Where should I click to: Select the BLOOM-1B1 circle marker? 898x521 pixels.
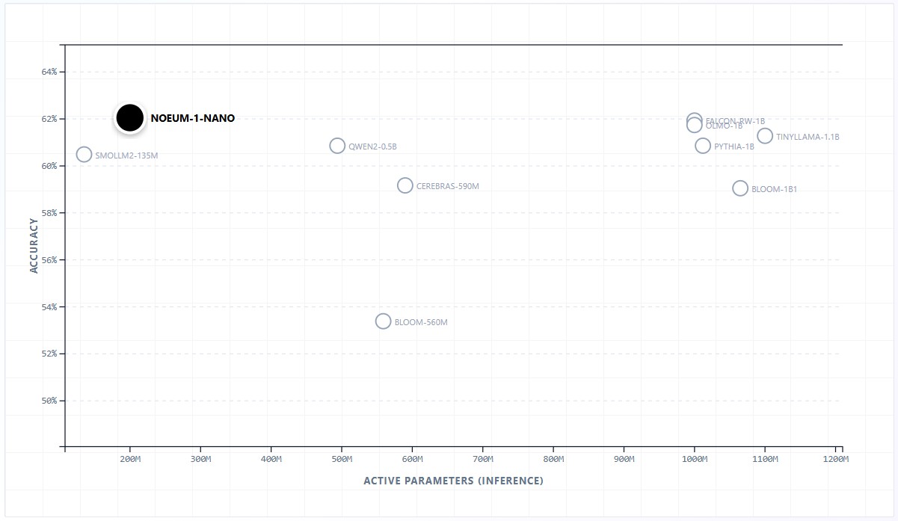740,188
